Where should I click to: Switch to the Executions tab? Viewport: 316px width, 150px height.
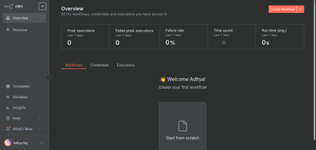[126, 65]
